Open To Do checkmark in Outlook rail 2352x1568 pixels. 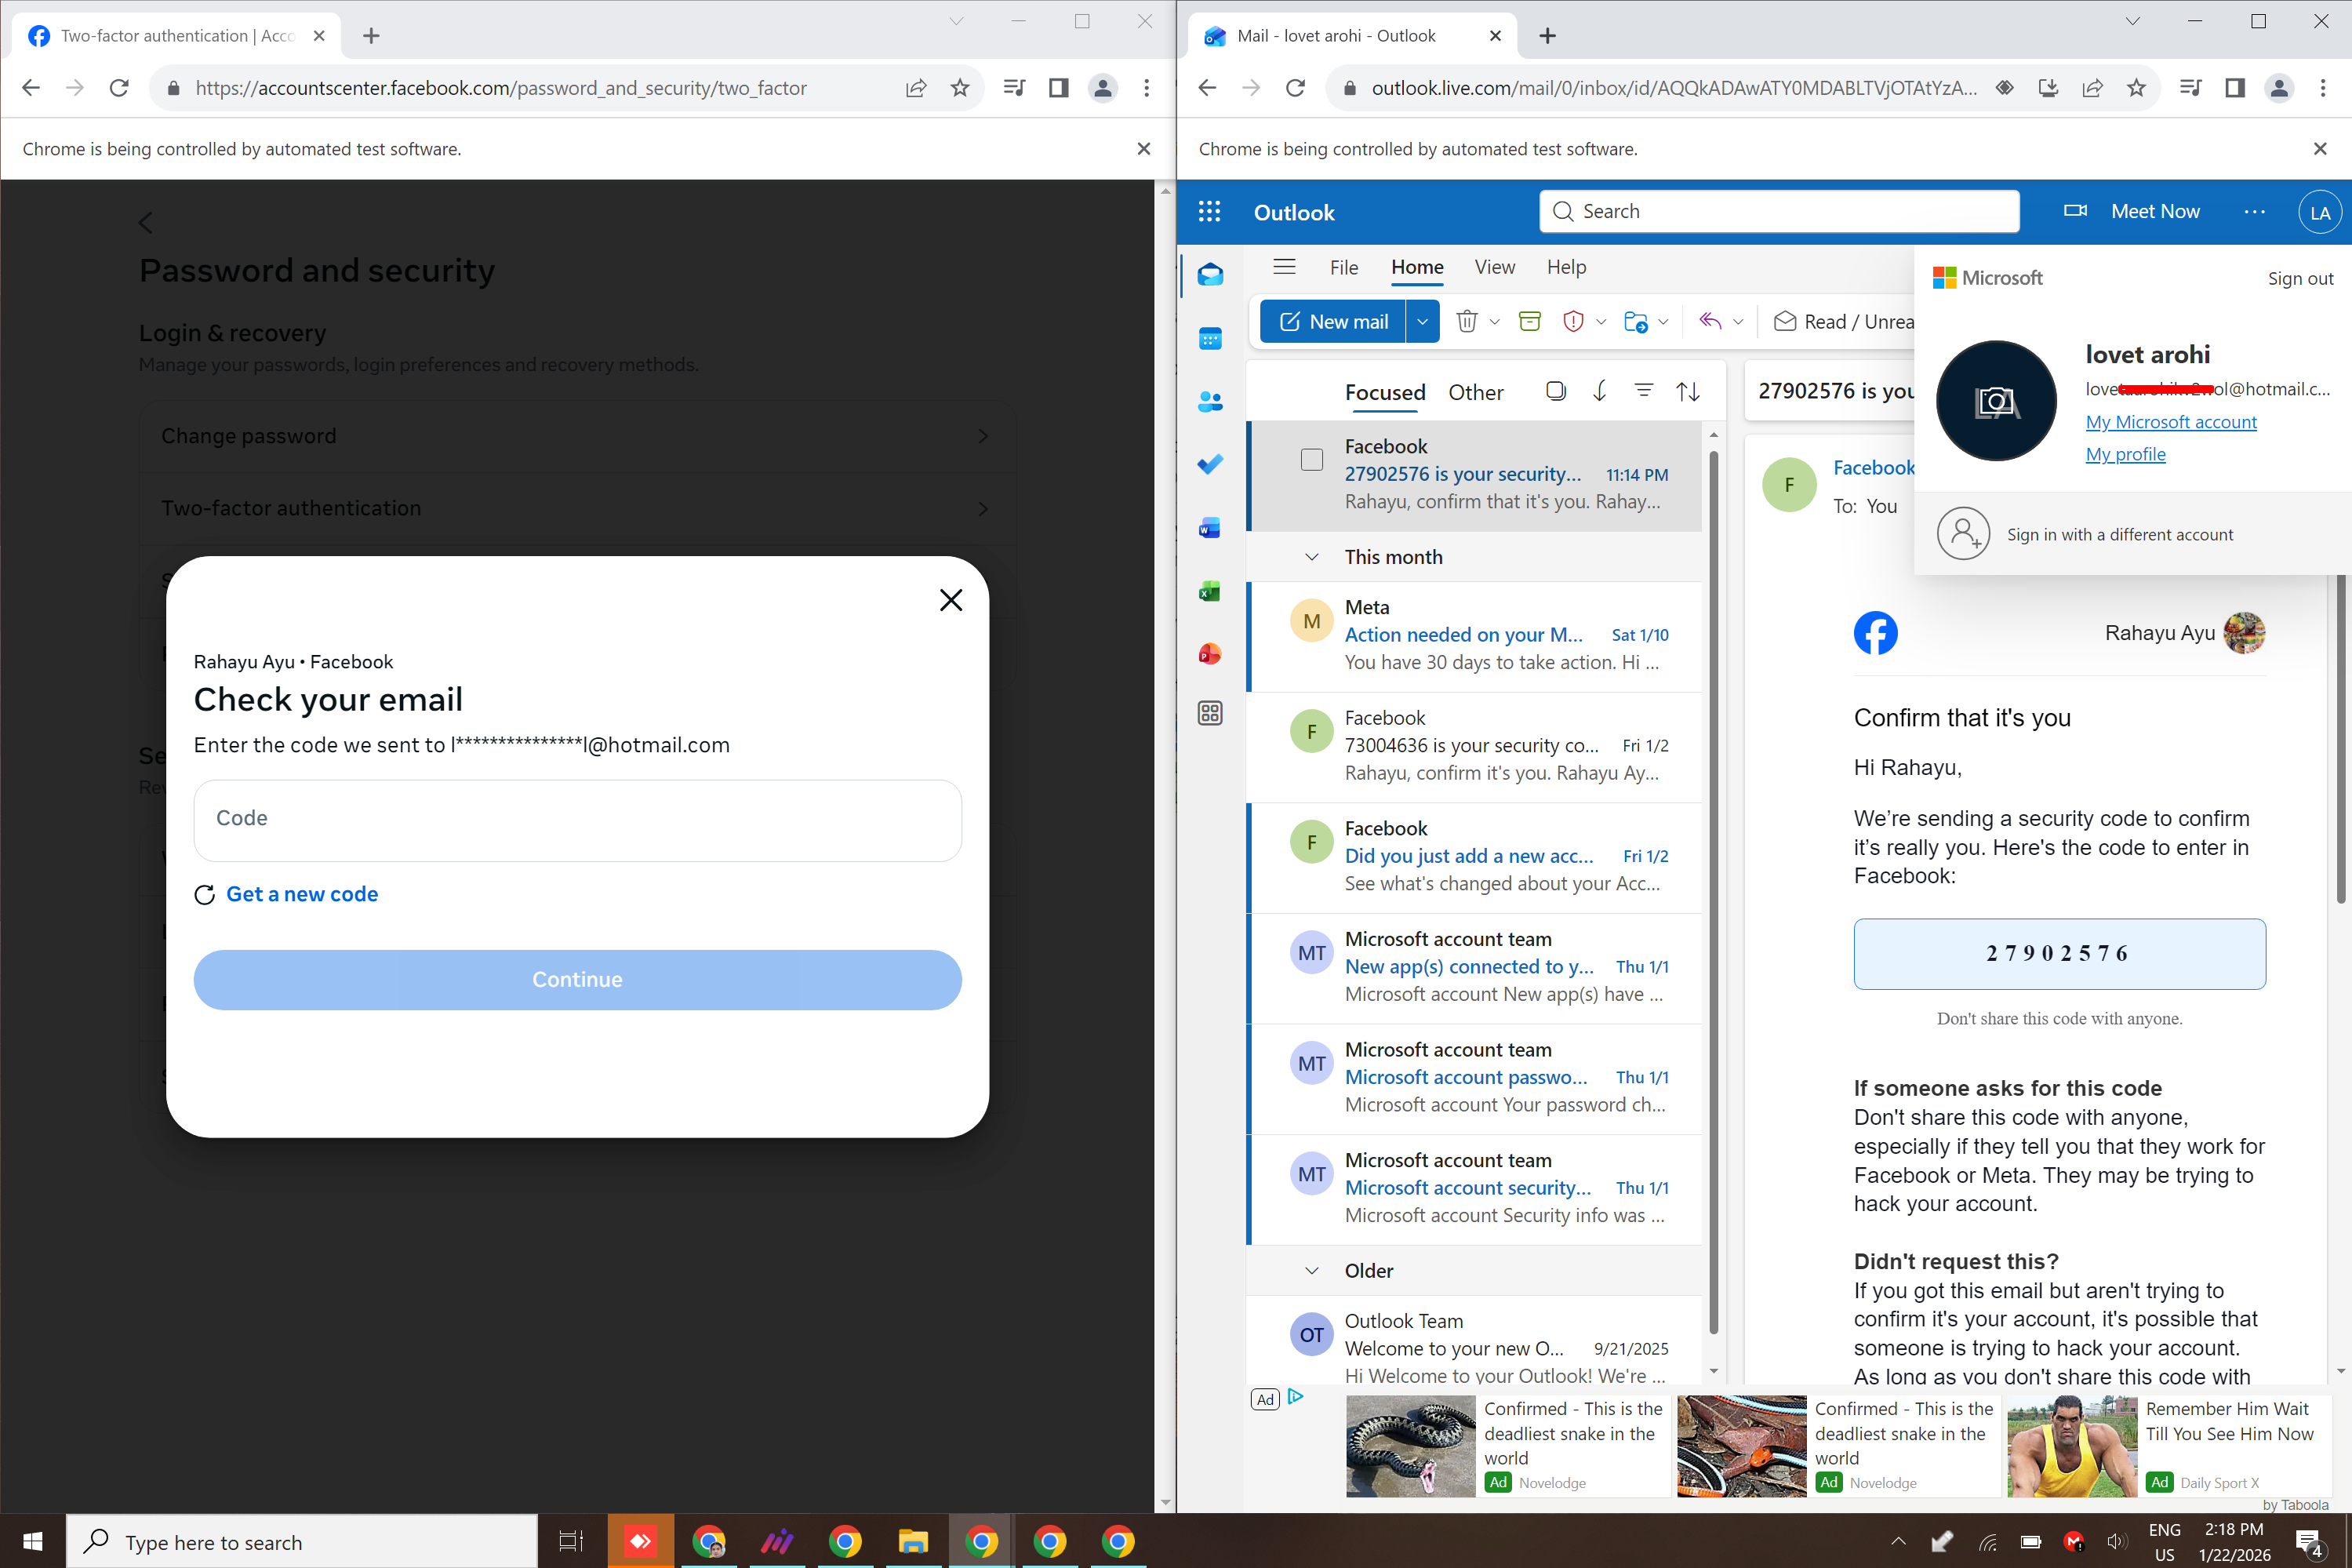coord(1210,464)
